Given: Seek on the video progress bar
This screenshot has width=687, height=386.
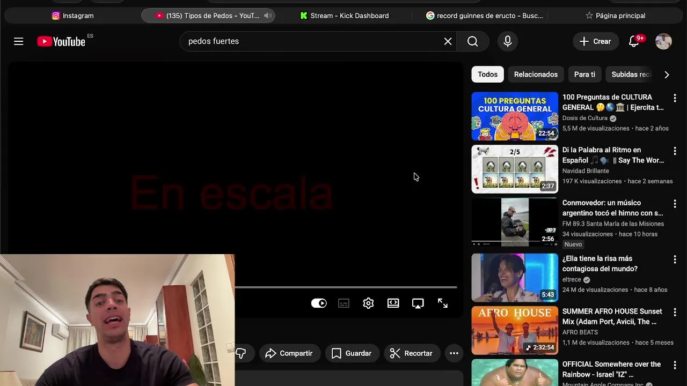Looking at the screenshot, I should click(346, 287).
